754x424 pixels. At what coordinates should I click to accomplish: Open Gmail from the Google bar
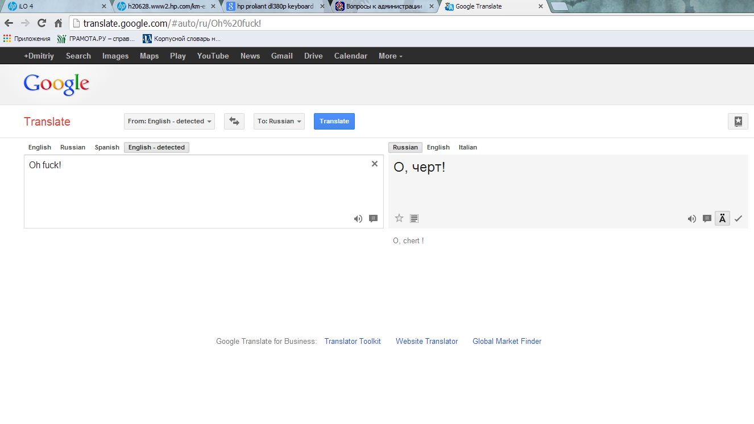point(282,56)
